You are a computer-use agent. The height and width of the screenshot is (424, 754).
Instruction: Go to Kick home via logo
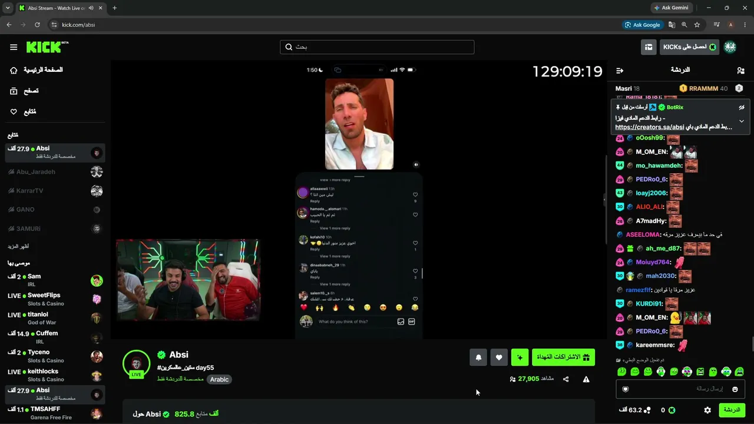[x=47, y=47]
